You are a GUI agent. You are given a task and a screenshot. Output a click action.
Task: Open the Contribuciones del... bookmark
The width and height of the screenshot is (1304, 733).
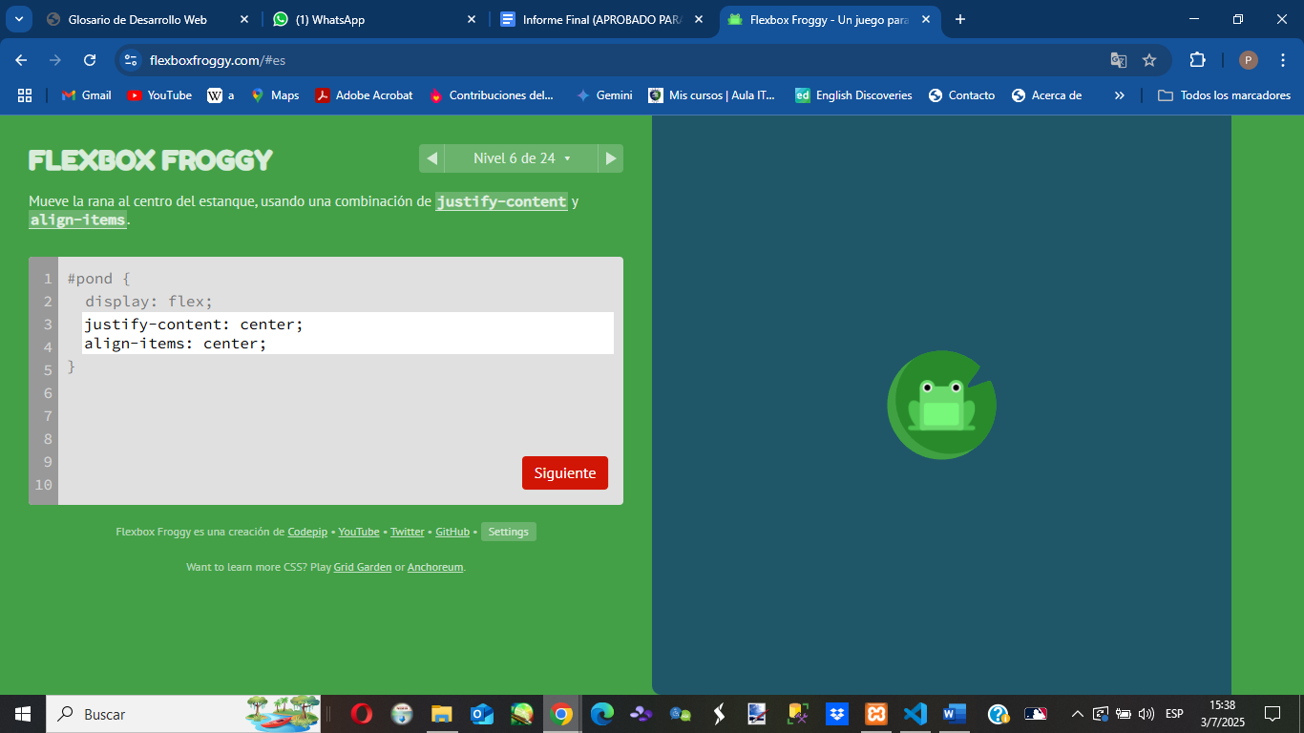click(492, 95)
